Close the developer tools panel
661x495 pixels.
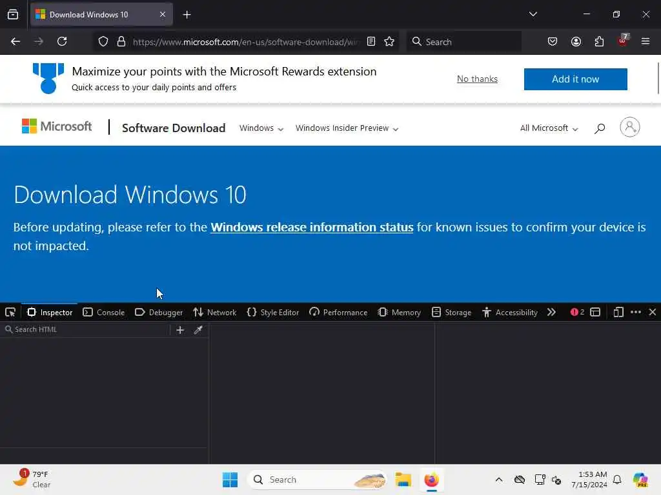(x=652, y=313)
